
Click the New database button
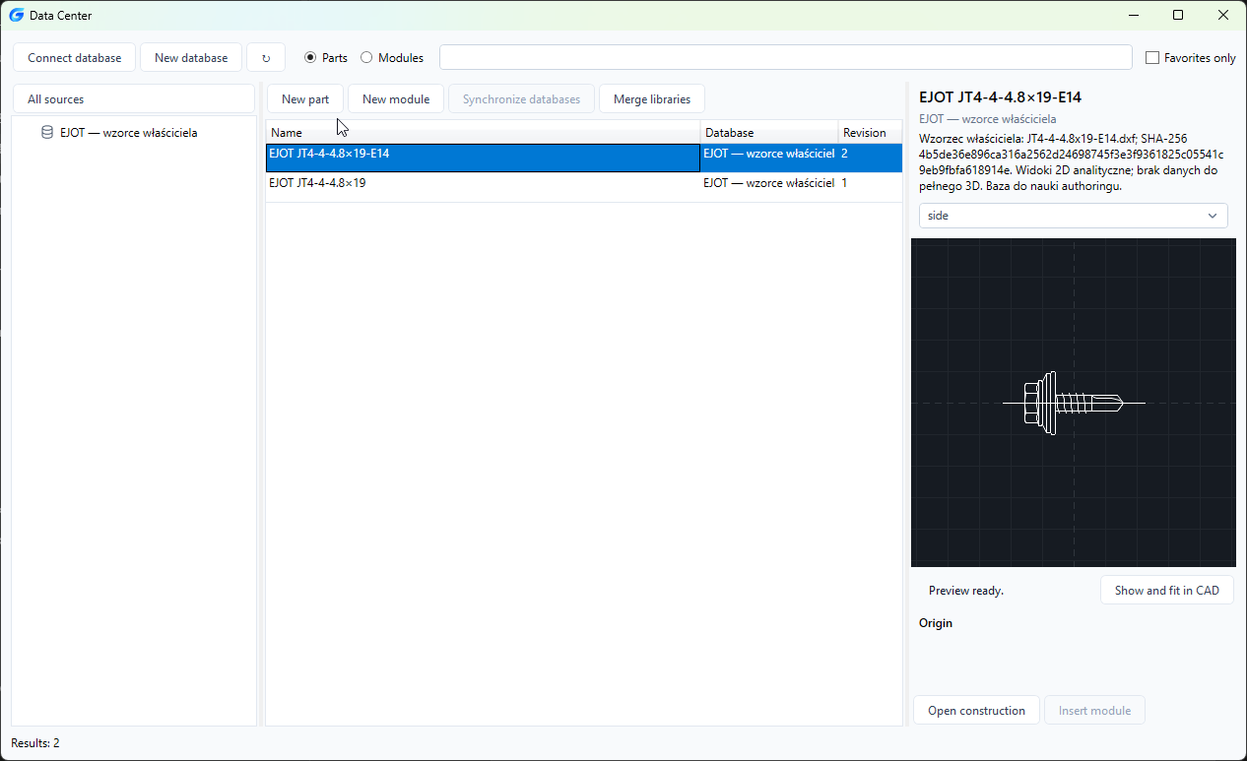click(191, 58)
